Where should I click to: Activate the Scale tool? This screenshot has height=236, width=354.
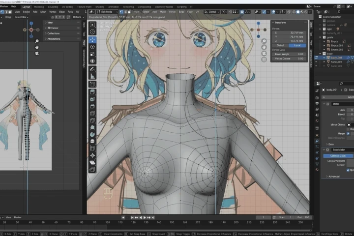92,54
